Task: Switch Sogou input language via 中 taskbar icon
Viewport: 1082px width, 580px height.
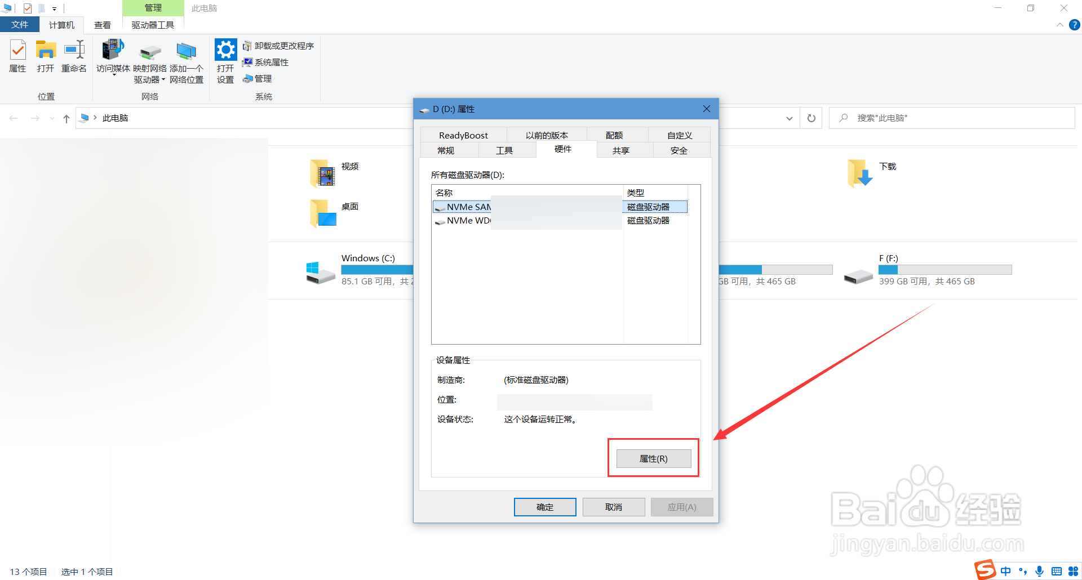Action: (1006, 570)
